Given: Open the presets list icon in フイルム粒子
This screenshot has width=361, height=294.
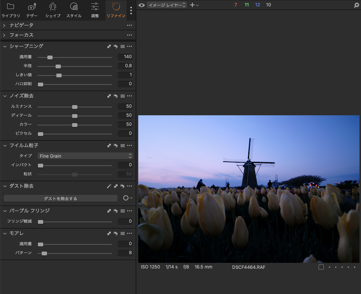Looking at the screenshot, I should [x=122, y=146].
